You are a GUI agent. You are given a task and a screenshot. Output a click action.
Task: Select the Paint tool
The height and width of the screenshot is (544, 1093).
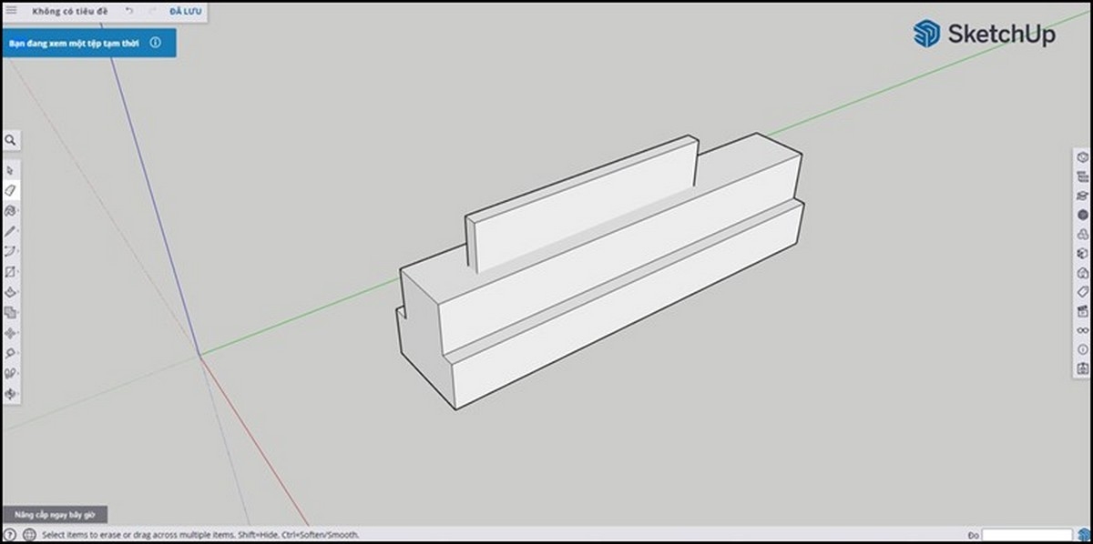coord(10,210)
